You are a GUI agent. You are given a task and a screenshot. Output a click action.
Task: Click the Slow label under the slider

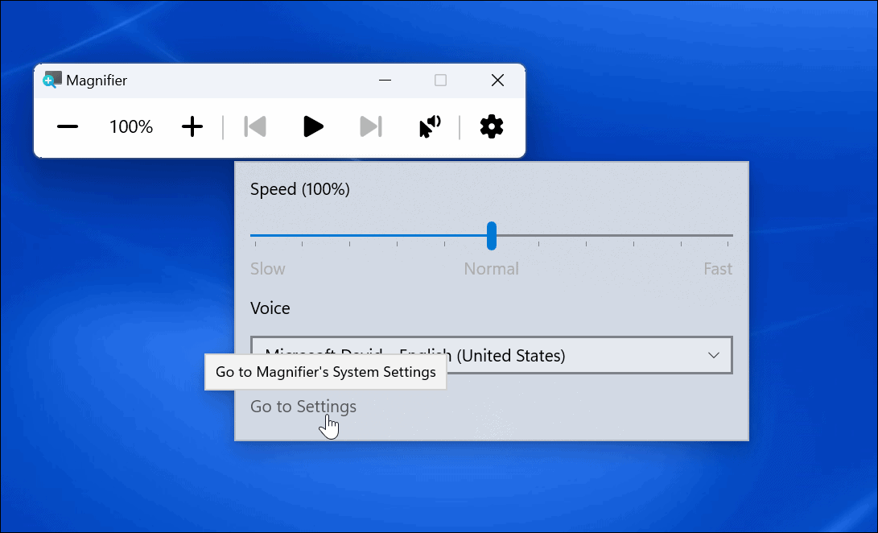[x=267, y=268]
